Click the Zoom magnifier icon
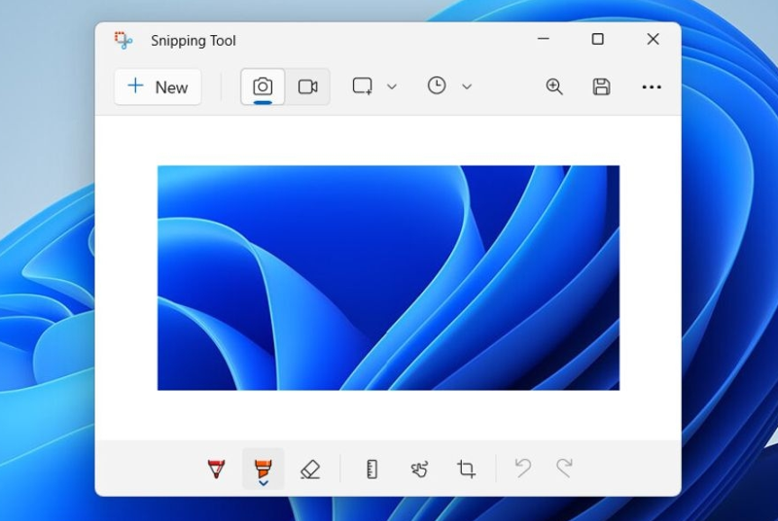Viewport: 778px width, 521px height. click(553, 87)
